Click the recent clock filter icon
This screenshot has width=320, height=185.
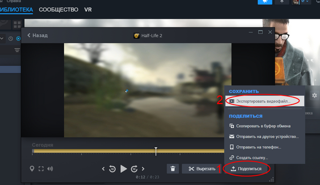pyautogui.click(x=11, y=38)
